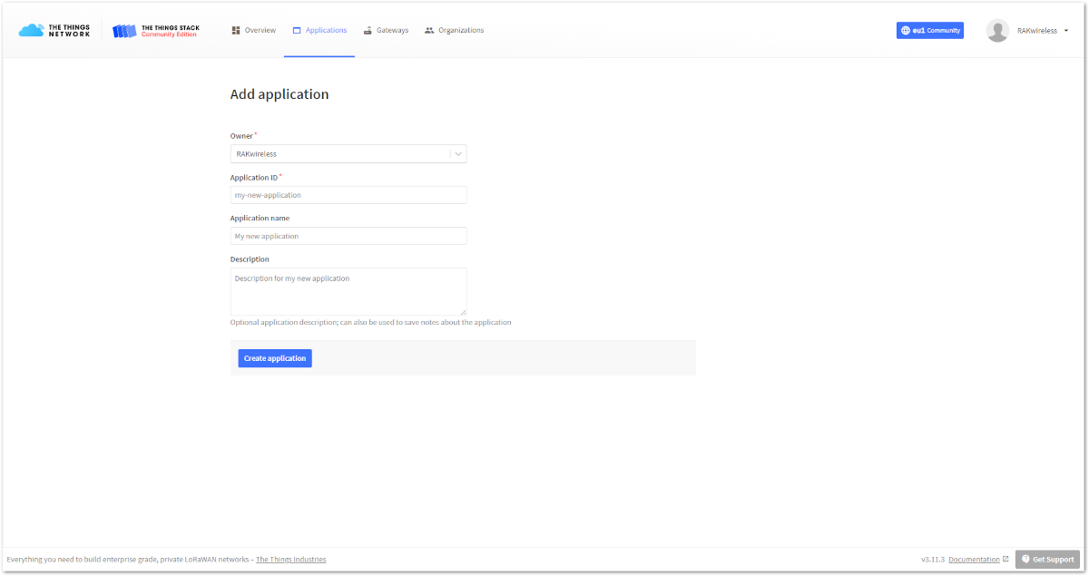Click the Applications window icon
Image resolution: width=1089 pixels, height=576 pixels.
[x=297, y=30]
